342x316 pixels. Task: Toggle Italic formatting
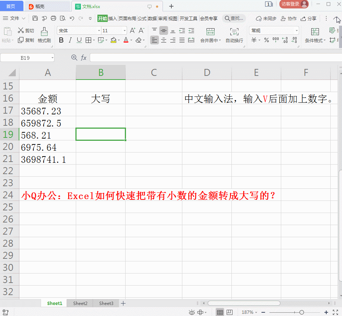70,40
